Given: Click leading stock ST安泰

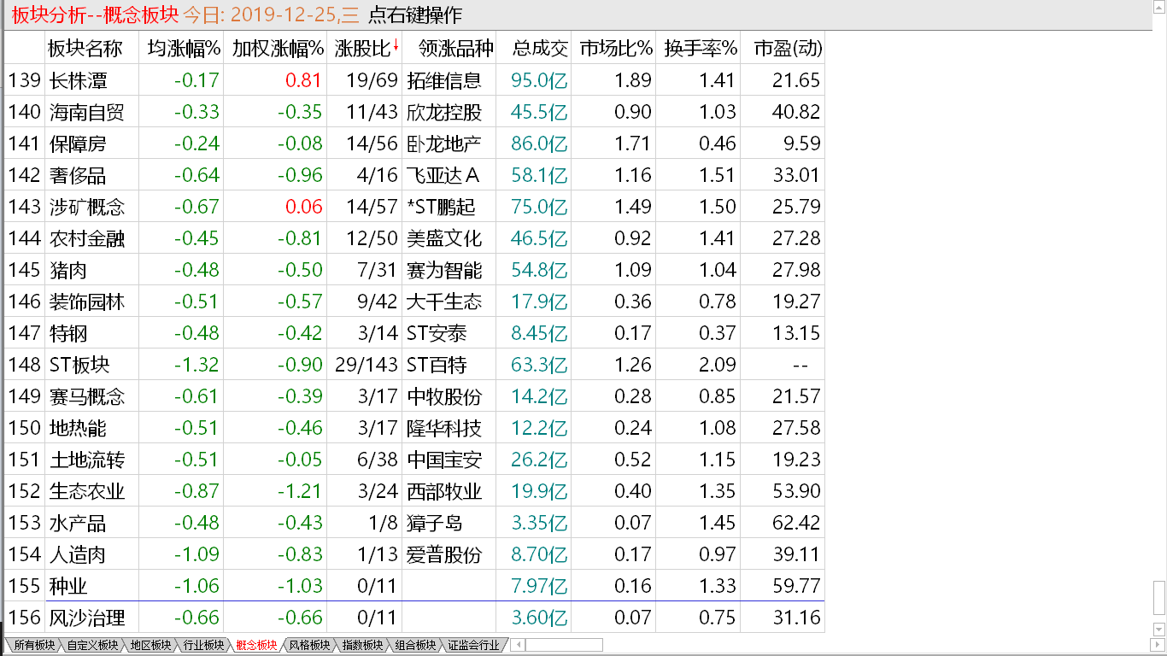Looking at the screenshot, I should (x=437, y=333).
